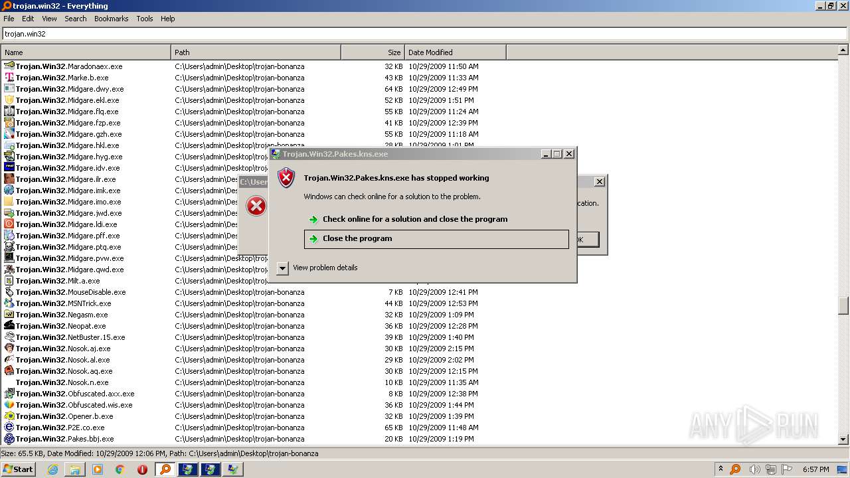Image resolution: width=850 pixels, height=478 pixels.
Task: Launch Windows Media Player from the taskbar
Action: [98, 469]
